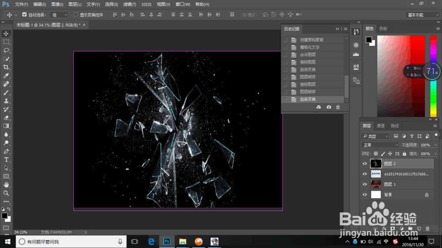
Task: Open the 基本功能 workspace dropdown
Action: 422,15
